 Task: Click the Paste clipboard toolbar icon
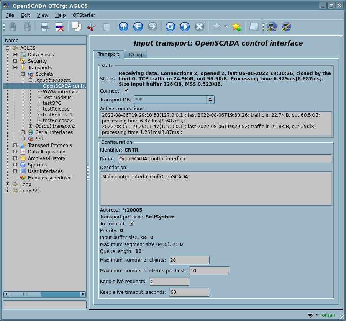tap(106, 27)
